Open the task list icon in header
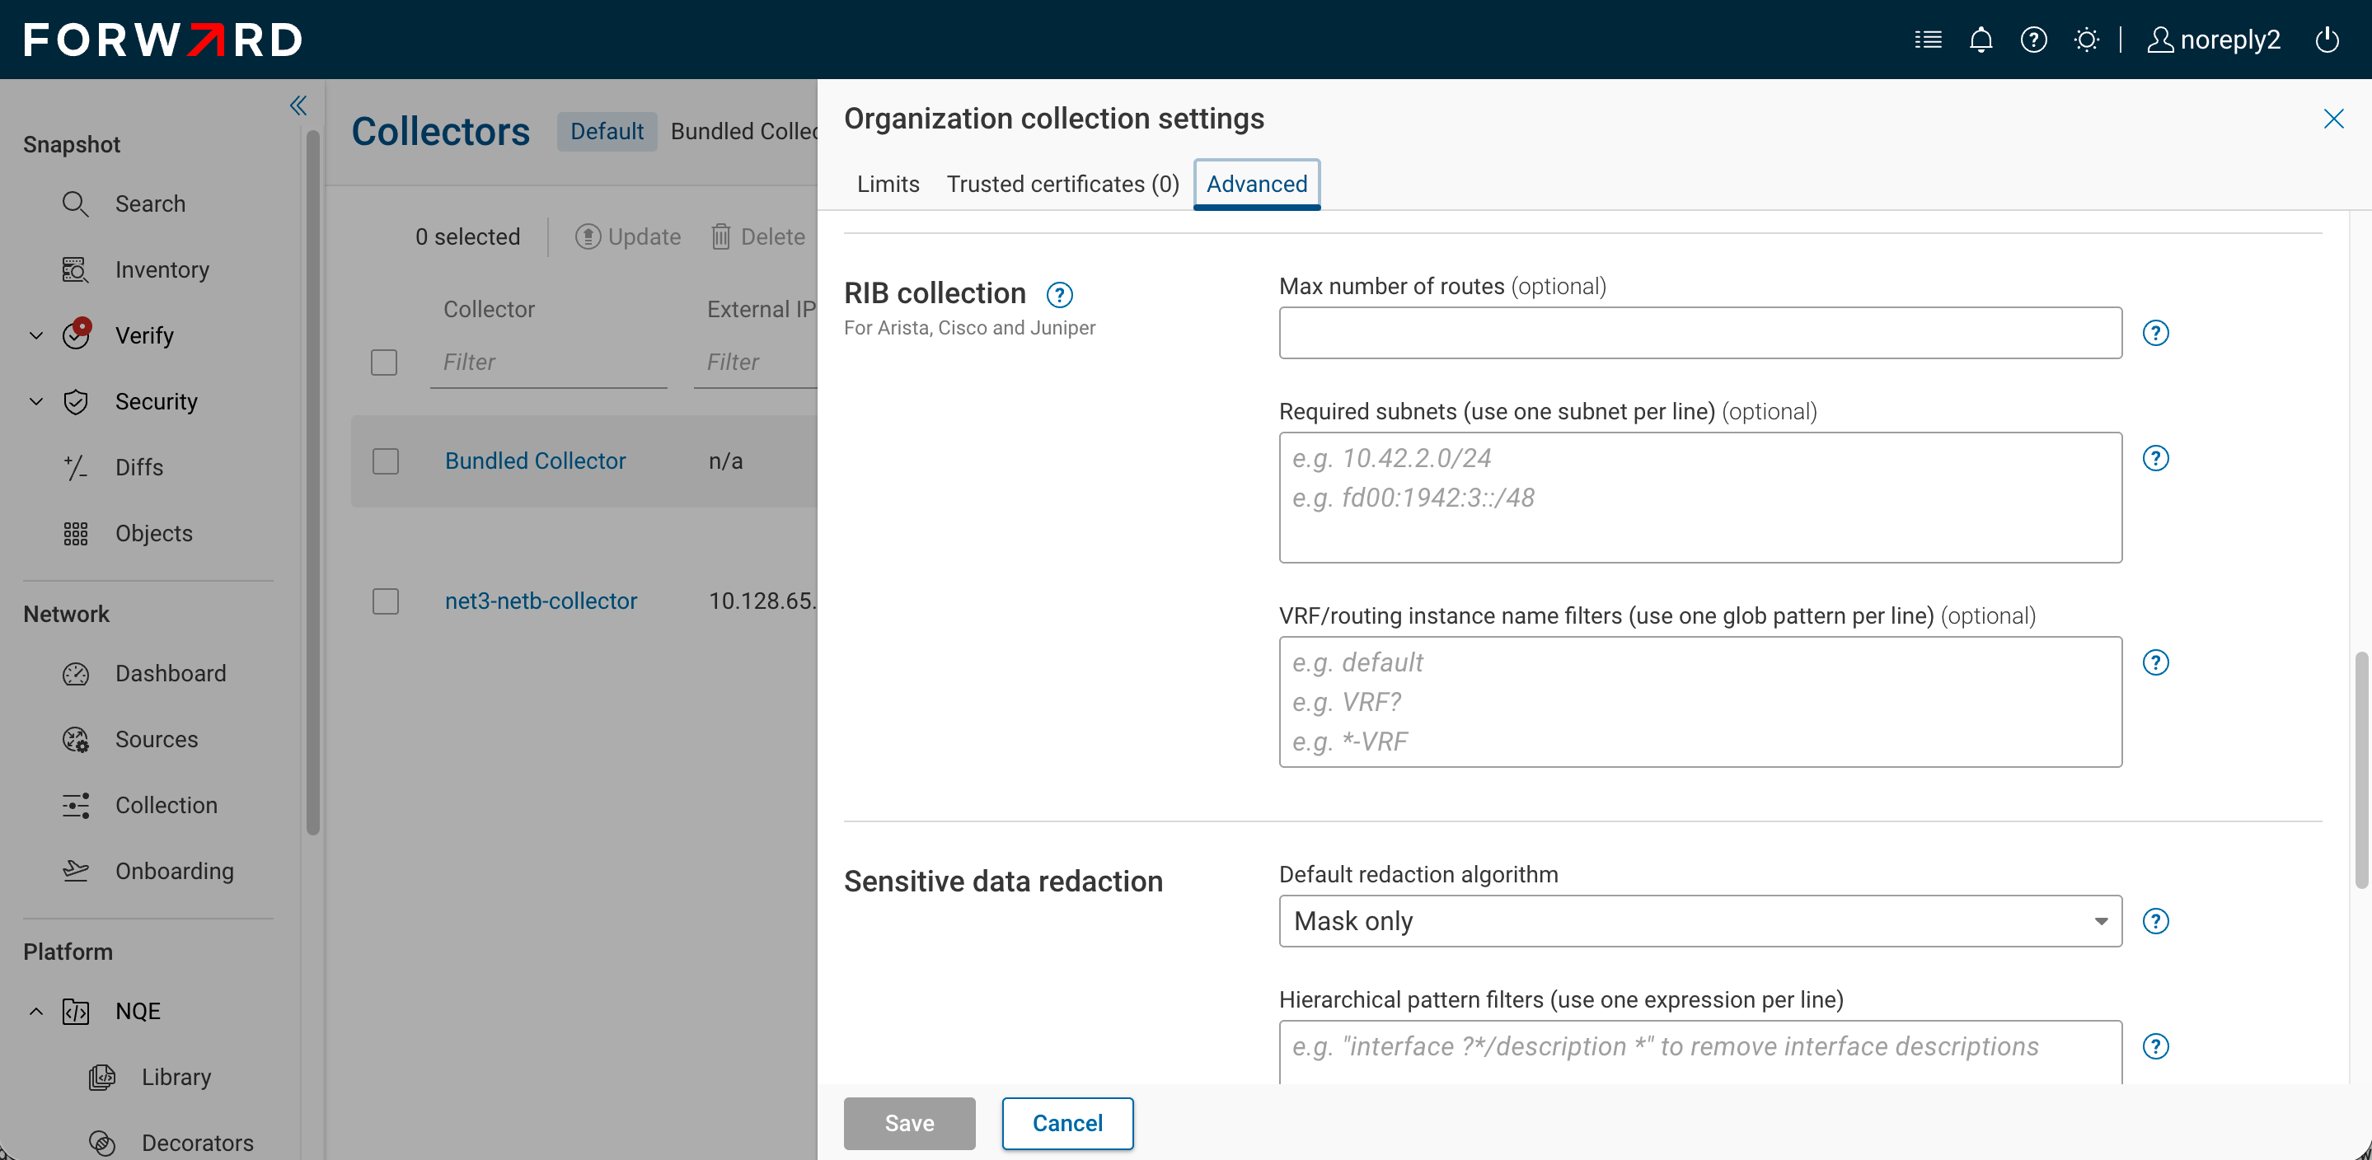Screen dimensions: 2372x1160 [x=1928, y=40]
